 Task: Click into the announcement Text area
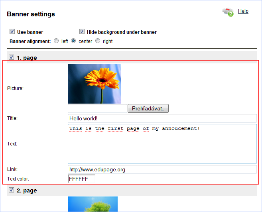tap(162, 144)
